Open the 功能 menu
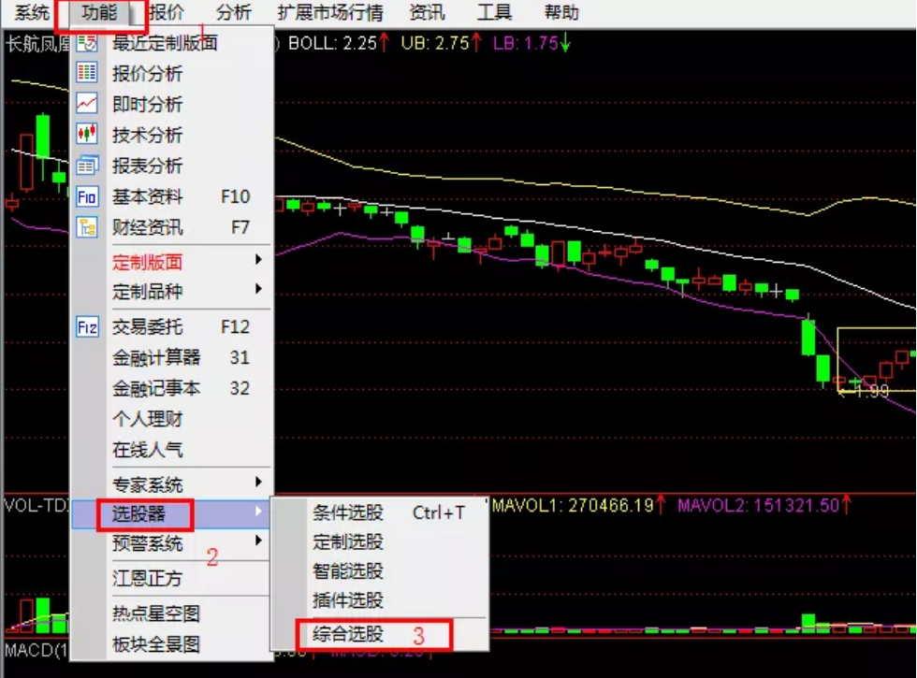The width and height of the screenshot is (917, 678). pyautogui.click(x=99, y=12)
